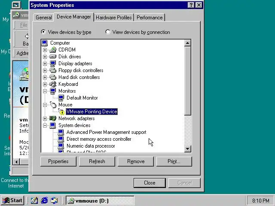Click the Print... button
This screenshot has width=275, height=206.
(x=174, y=161)
